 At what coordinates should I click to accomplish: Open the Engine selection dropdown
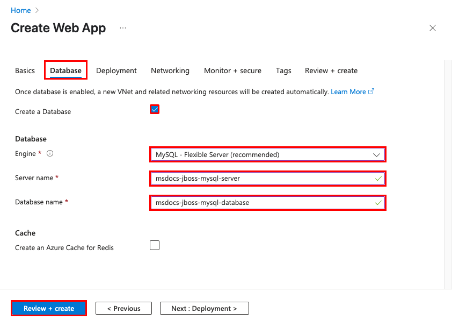click(x=267, y=154)
